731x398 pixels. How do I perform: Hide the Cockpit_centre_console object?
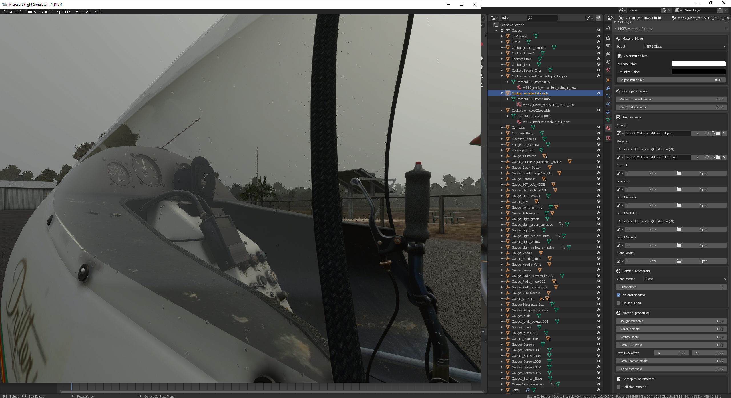(x=598, y=48)
